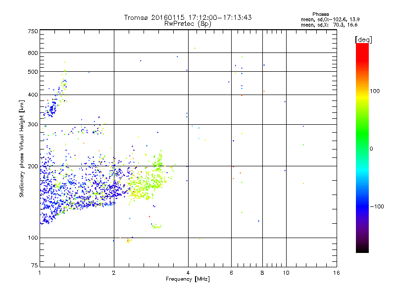Click the colorbar tick label '100'
The height and width of the screenshot is (297, 396).
point(375,91)
